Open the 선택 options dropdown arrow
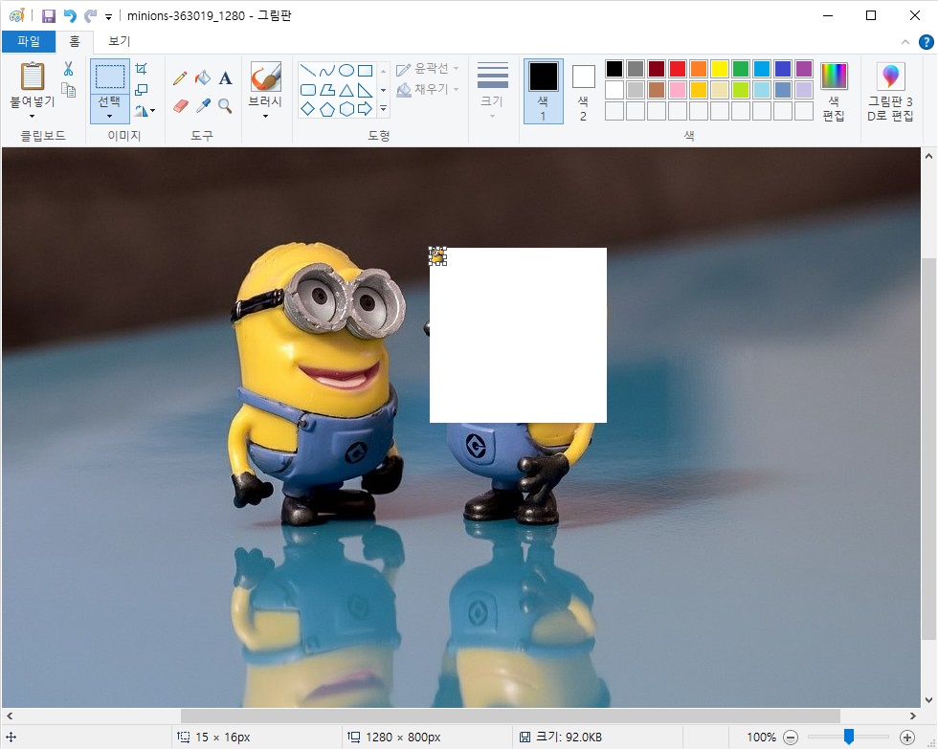This screenshot has width=938, height=749. [x=109, y=116]
